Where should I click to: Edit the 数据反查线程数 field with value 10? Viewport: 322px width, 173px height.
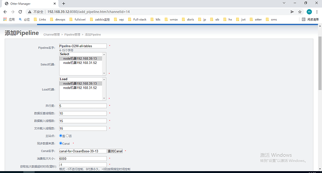tap(83, 113)
